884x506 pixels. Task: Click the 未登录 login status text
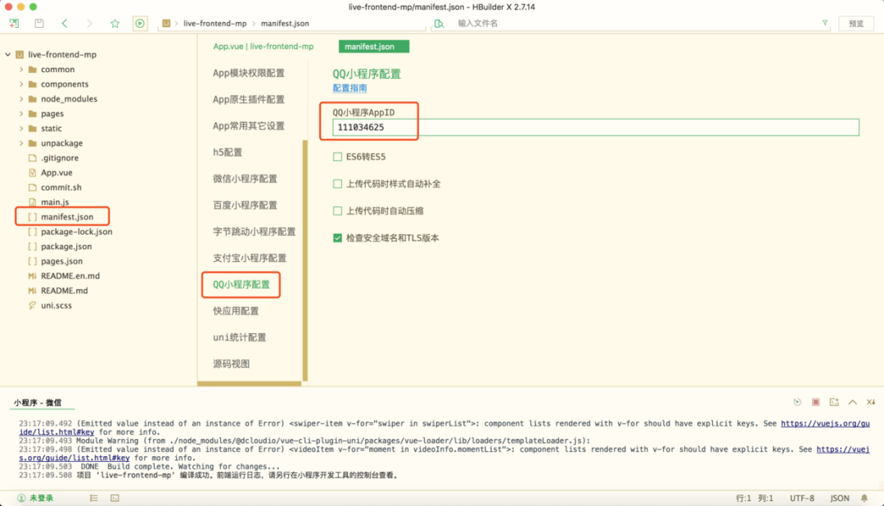tap(42, 498)
